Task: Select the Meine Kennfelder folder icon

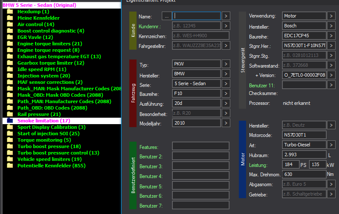Action: 10,18
